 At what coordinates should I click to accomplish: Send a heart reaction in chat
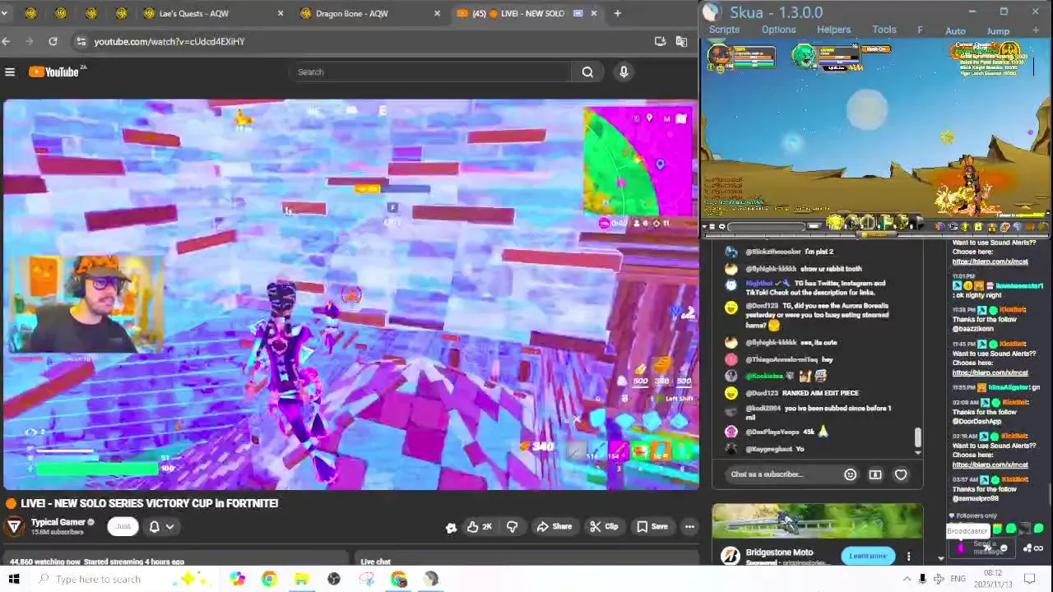pyautogui.click(x=901, y=474)
